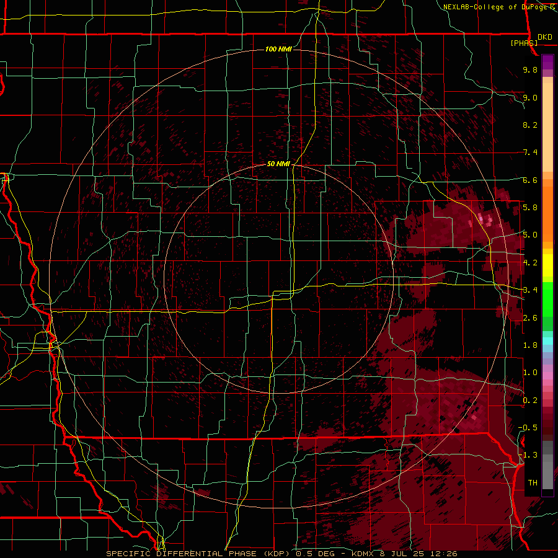Click the 0.2 value on the scale

(530, 400)
